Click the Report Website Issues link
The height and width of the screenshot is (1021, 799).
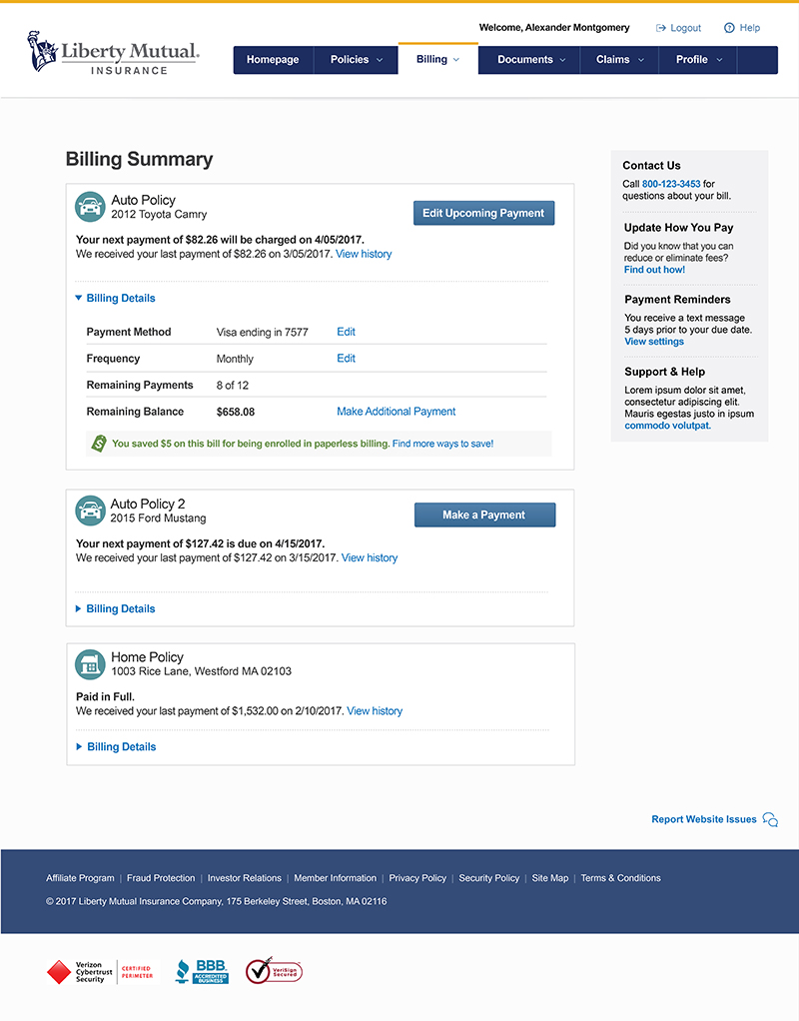pos(704,819)
